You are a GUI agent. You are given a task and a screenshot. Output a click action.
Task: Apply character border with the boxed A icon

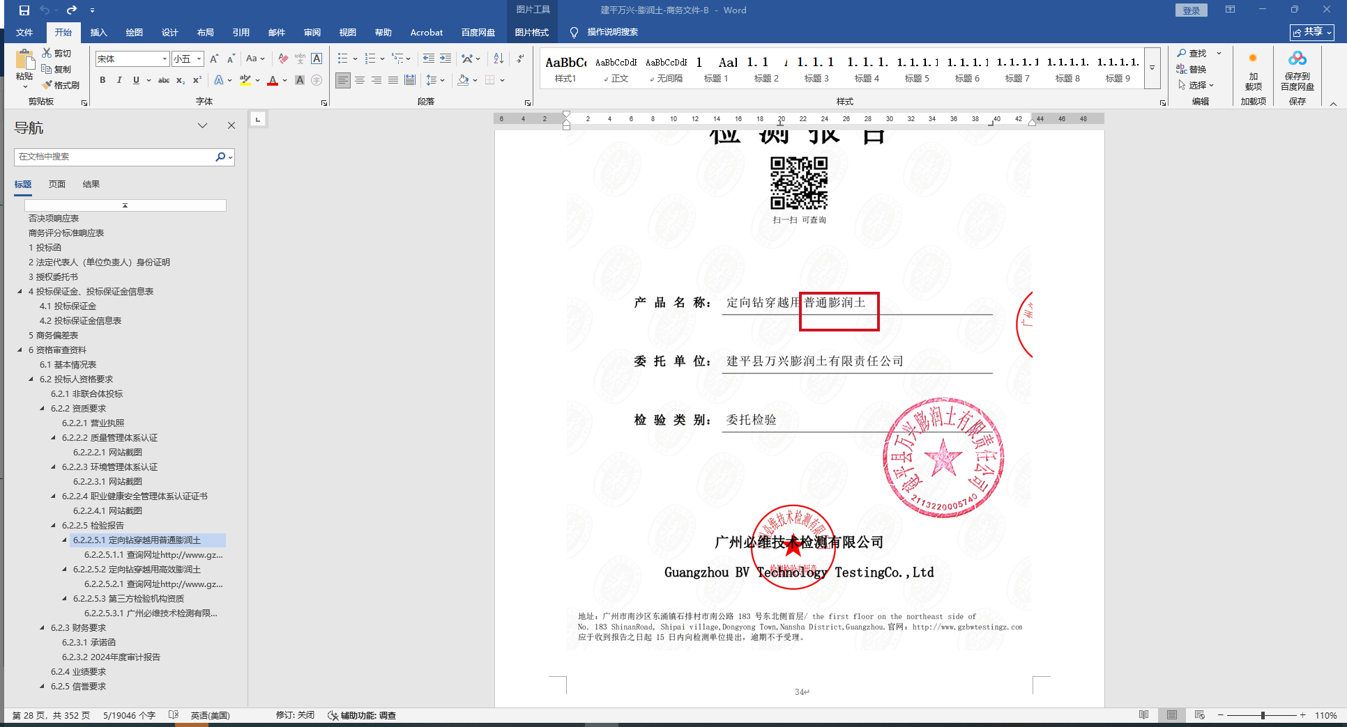click(317, 58)
